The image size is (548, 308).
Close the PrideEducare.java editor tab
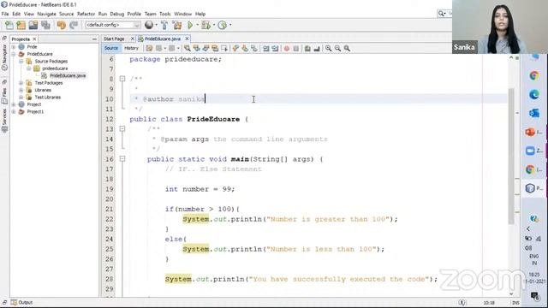tap(187, 38)
